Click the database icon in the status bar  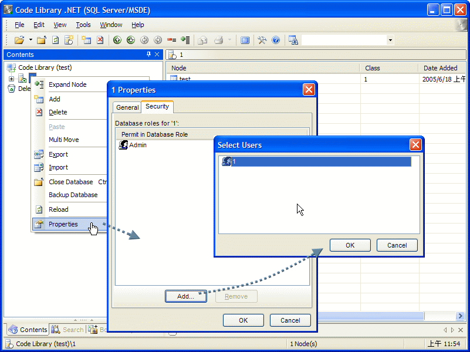click(x=9, y=344)
